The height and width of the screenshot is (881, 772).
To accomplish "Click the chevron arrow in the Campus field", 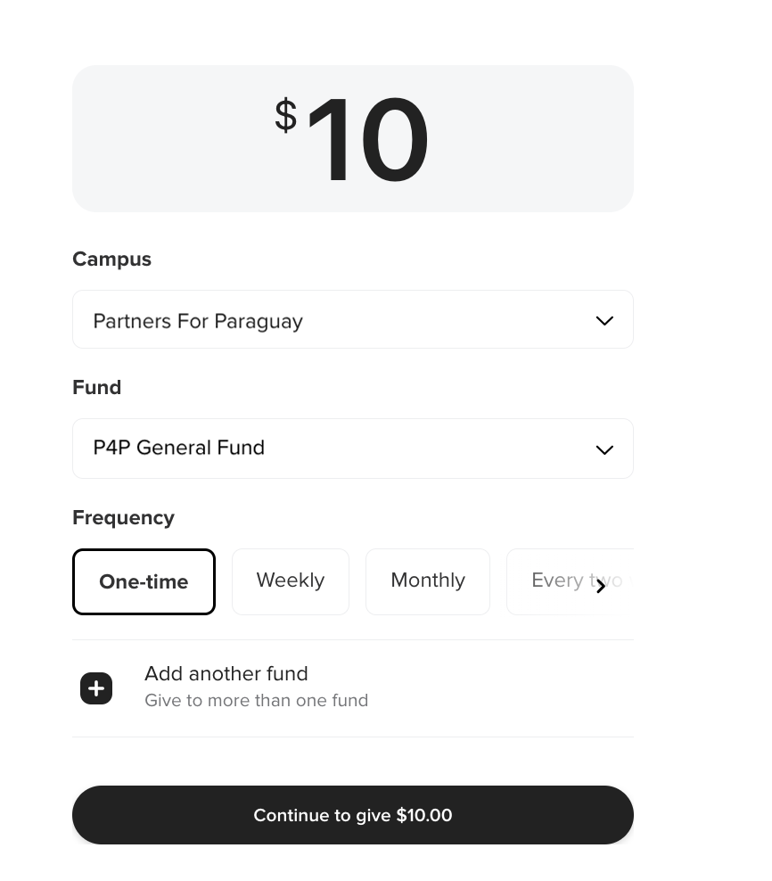I will click(x=604, y=321).
